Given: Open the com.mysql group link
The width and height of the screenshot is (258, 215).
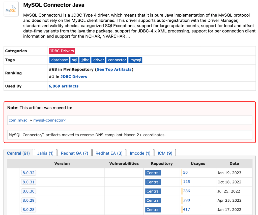Looking at the screenshot, I should tap(19, 120).
